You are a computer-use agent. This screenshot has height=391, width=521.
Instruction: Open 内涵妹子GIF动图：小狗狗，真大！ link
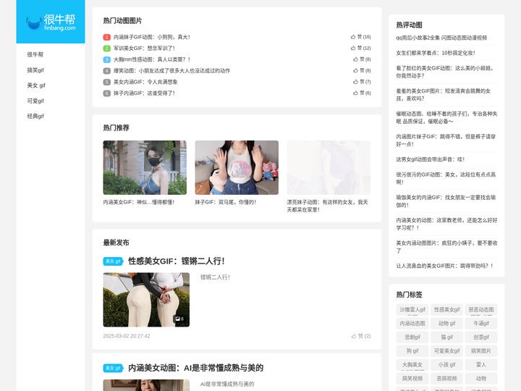coord(152,37)
